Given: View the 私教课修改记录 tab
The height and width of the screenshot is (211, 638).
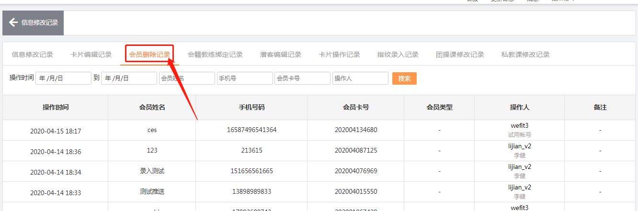Looking at the screenshot, I should click(x=525, y=55).
